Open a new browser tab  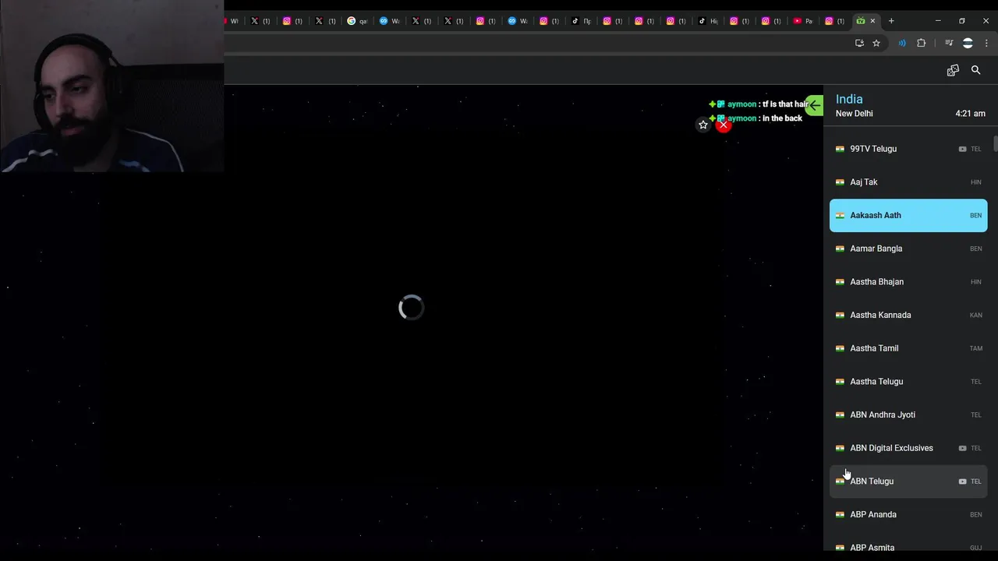click(891, 21)
